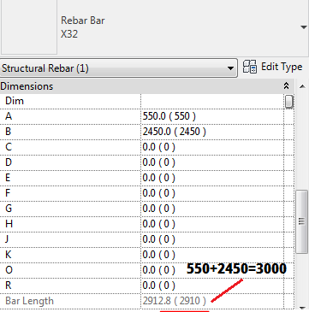Image resolution: width=309 pixels, height=312 pixels.
Task: Select the O value field
Action: coord(212,270)
